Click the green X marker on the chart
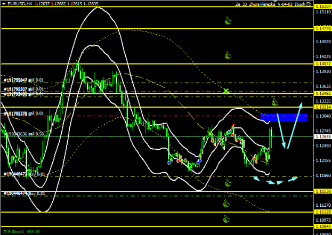This screenshot has width=332, height=235. (226, 91)
